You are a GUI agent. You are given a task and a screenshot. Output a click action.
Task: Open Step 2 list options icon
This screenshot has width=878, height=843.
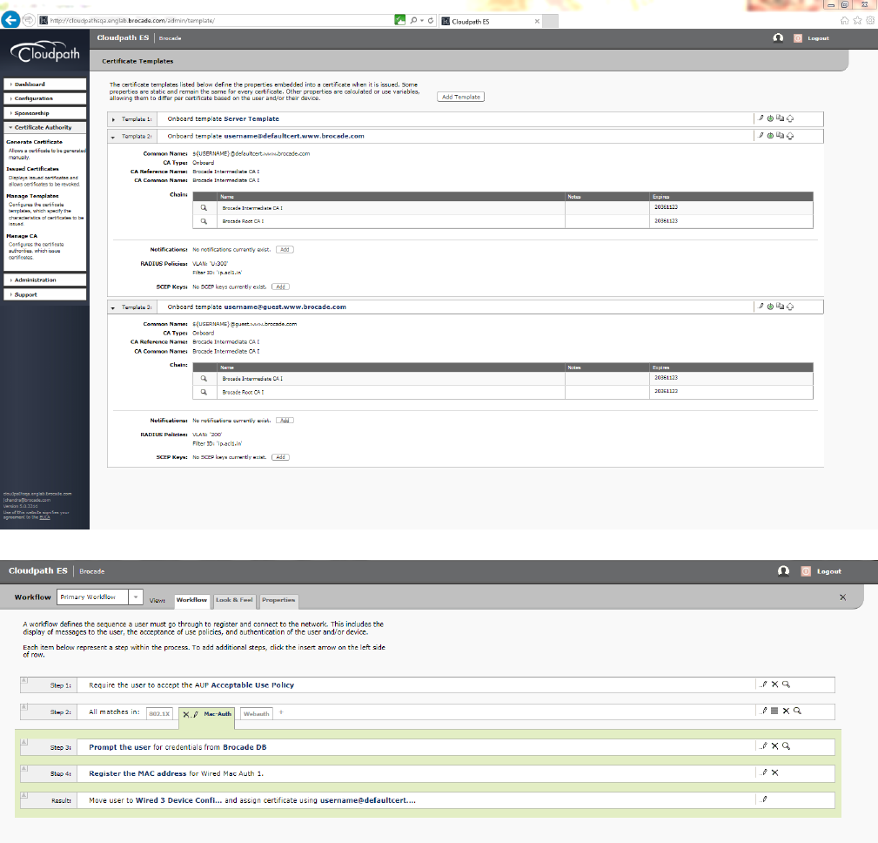click(x=774, y=711)
